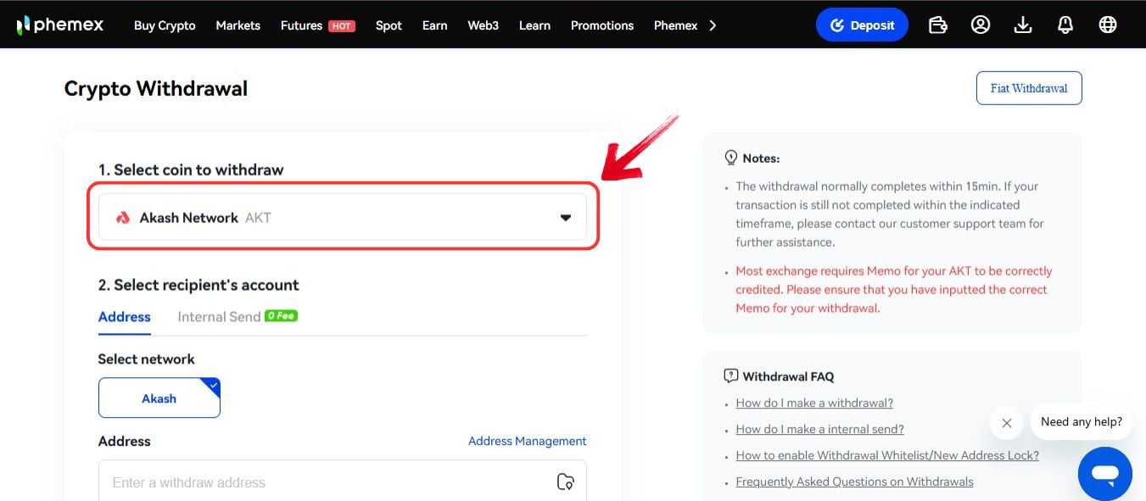Open the language globe icon
Screen dimensions: 1146x501
coord(1108,25)
